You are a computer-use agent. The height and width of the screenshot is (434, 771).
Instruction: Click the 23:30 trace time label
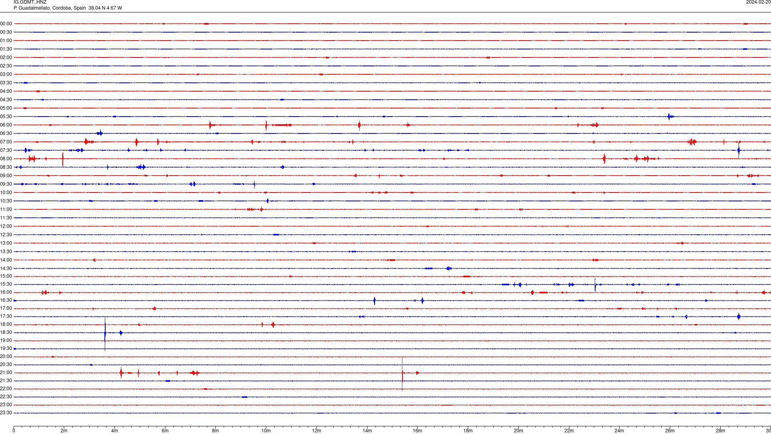(x=6, y=413)
